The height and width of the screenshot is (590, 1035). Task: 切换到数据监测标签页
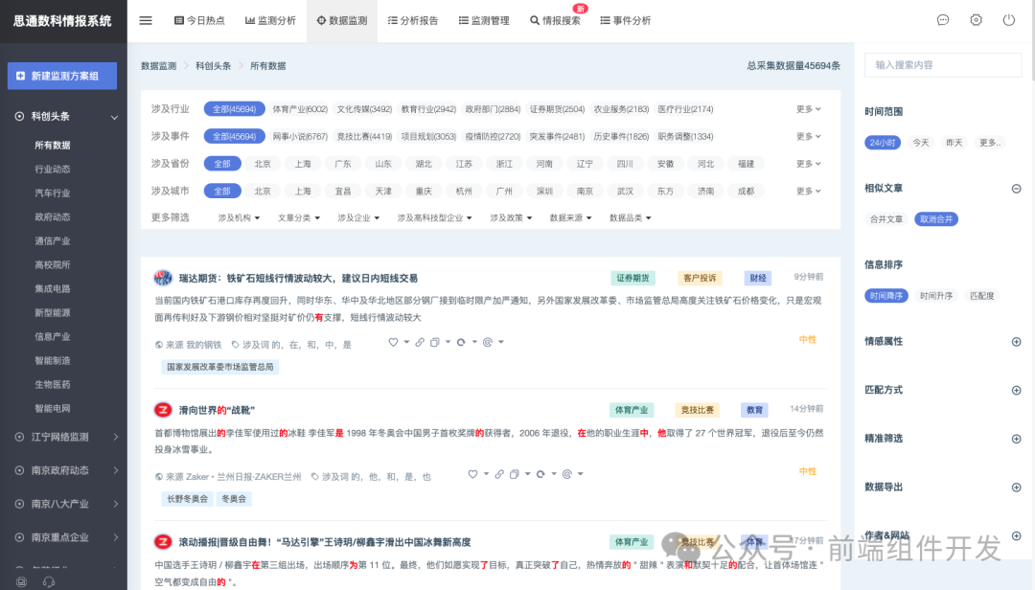pyautogui.click(x=341, y=19)
